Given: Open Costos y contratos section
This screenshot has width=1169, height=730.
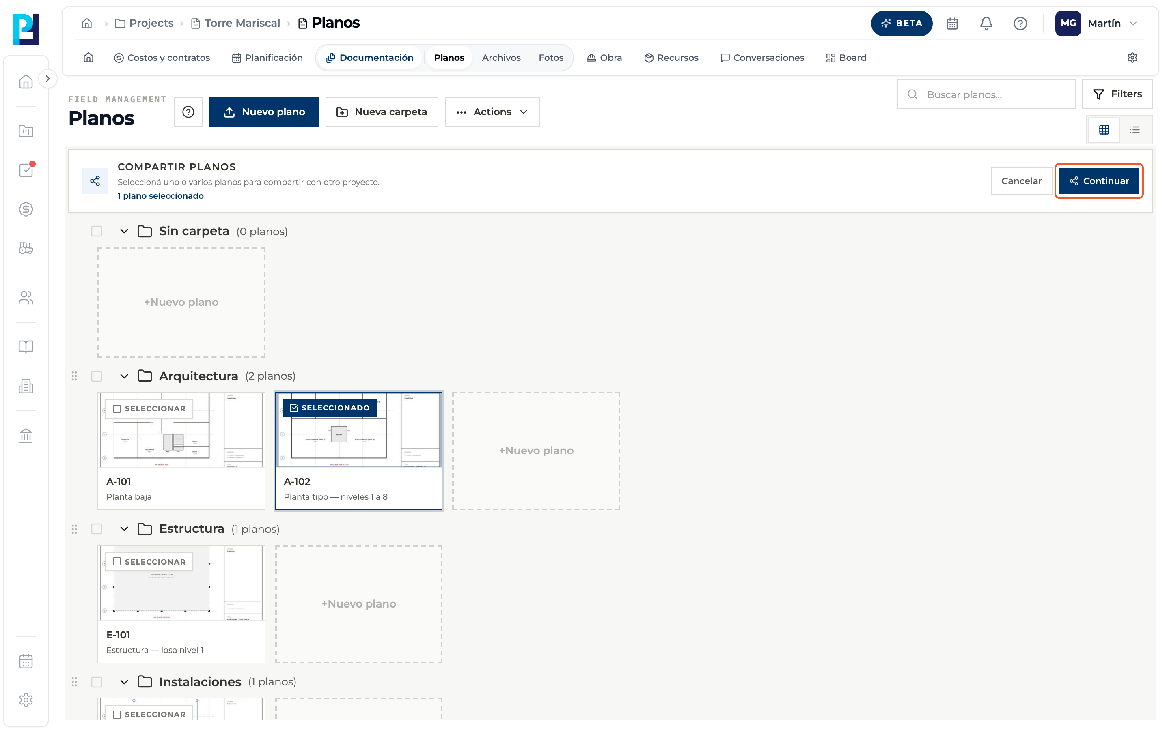Looking at the screenshot, I should pyautogui.click(x=162, y=58).
